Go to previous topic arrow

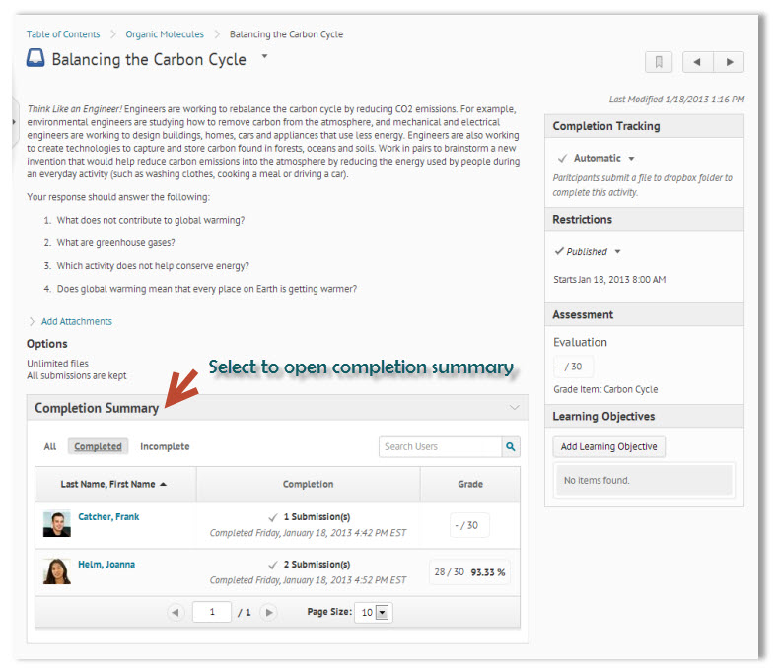(697, 62)
